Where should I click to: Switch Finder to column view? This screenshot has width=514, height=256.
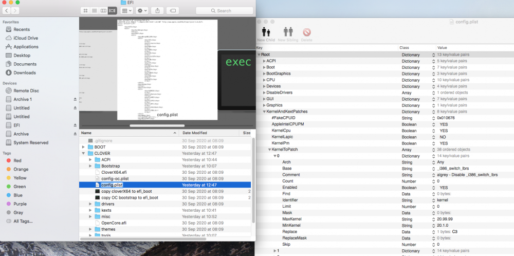click(x=103, y=11)
